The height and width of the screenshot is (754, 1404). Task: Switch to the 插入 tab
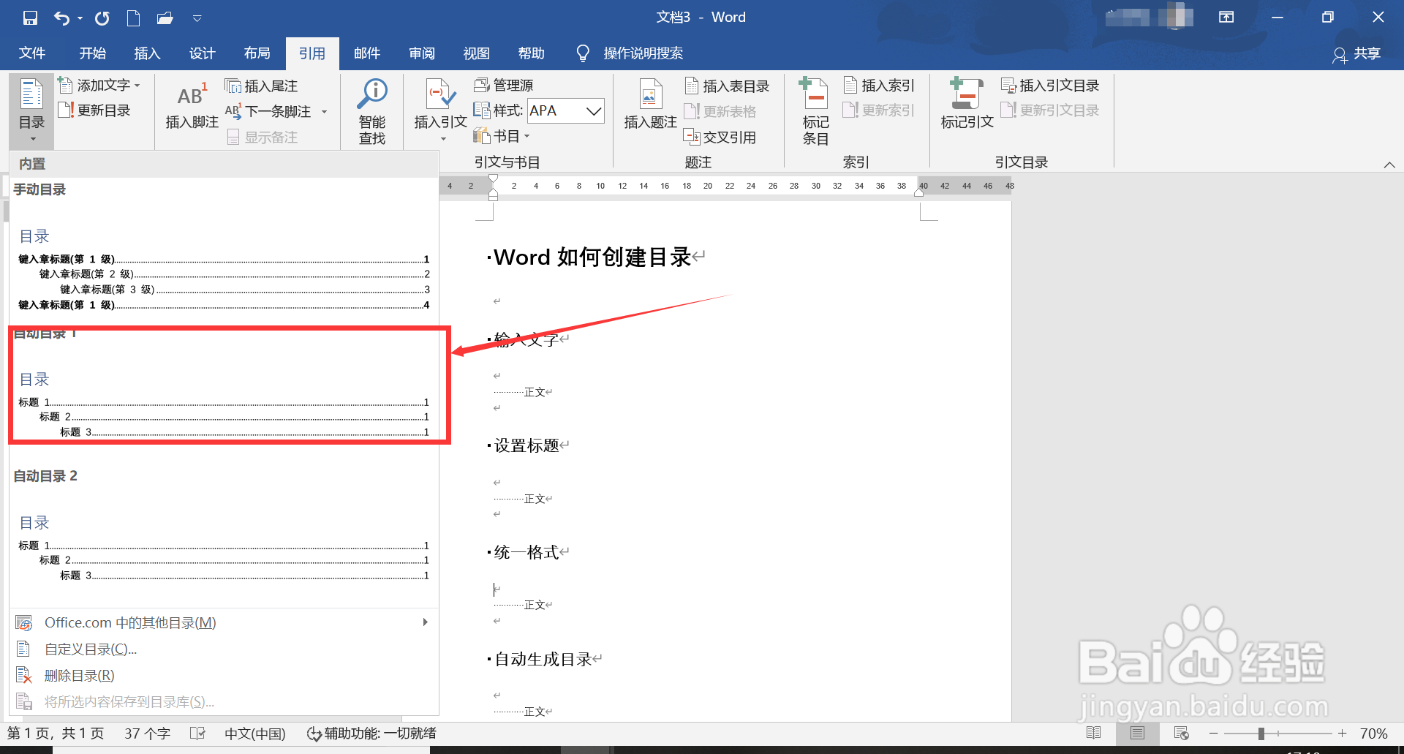click(147, 53)
